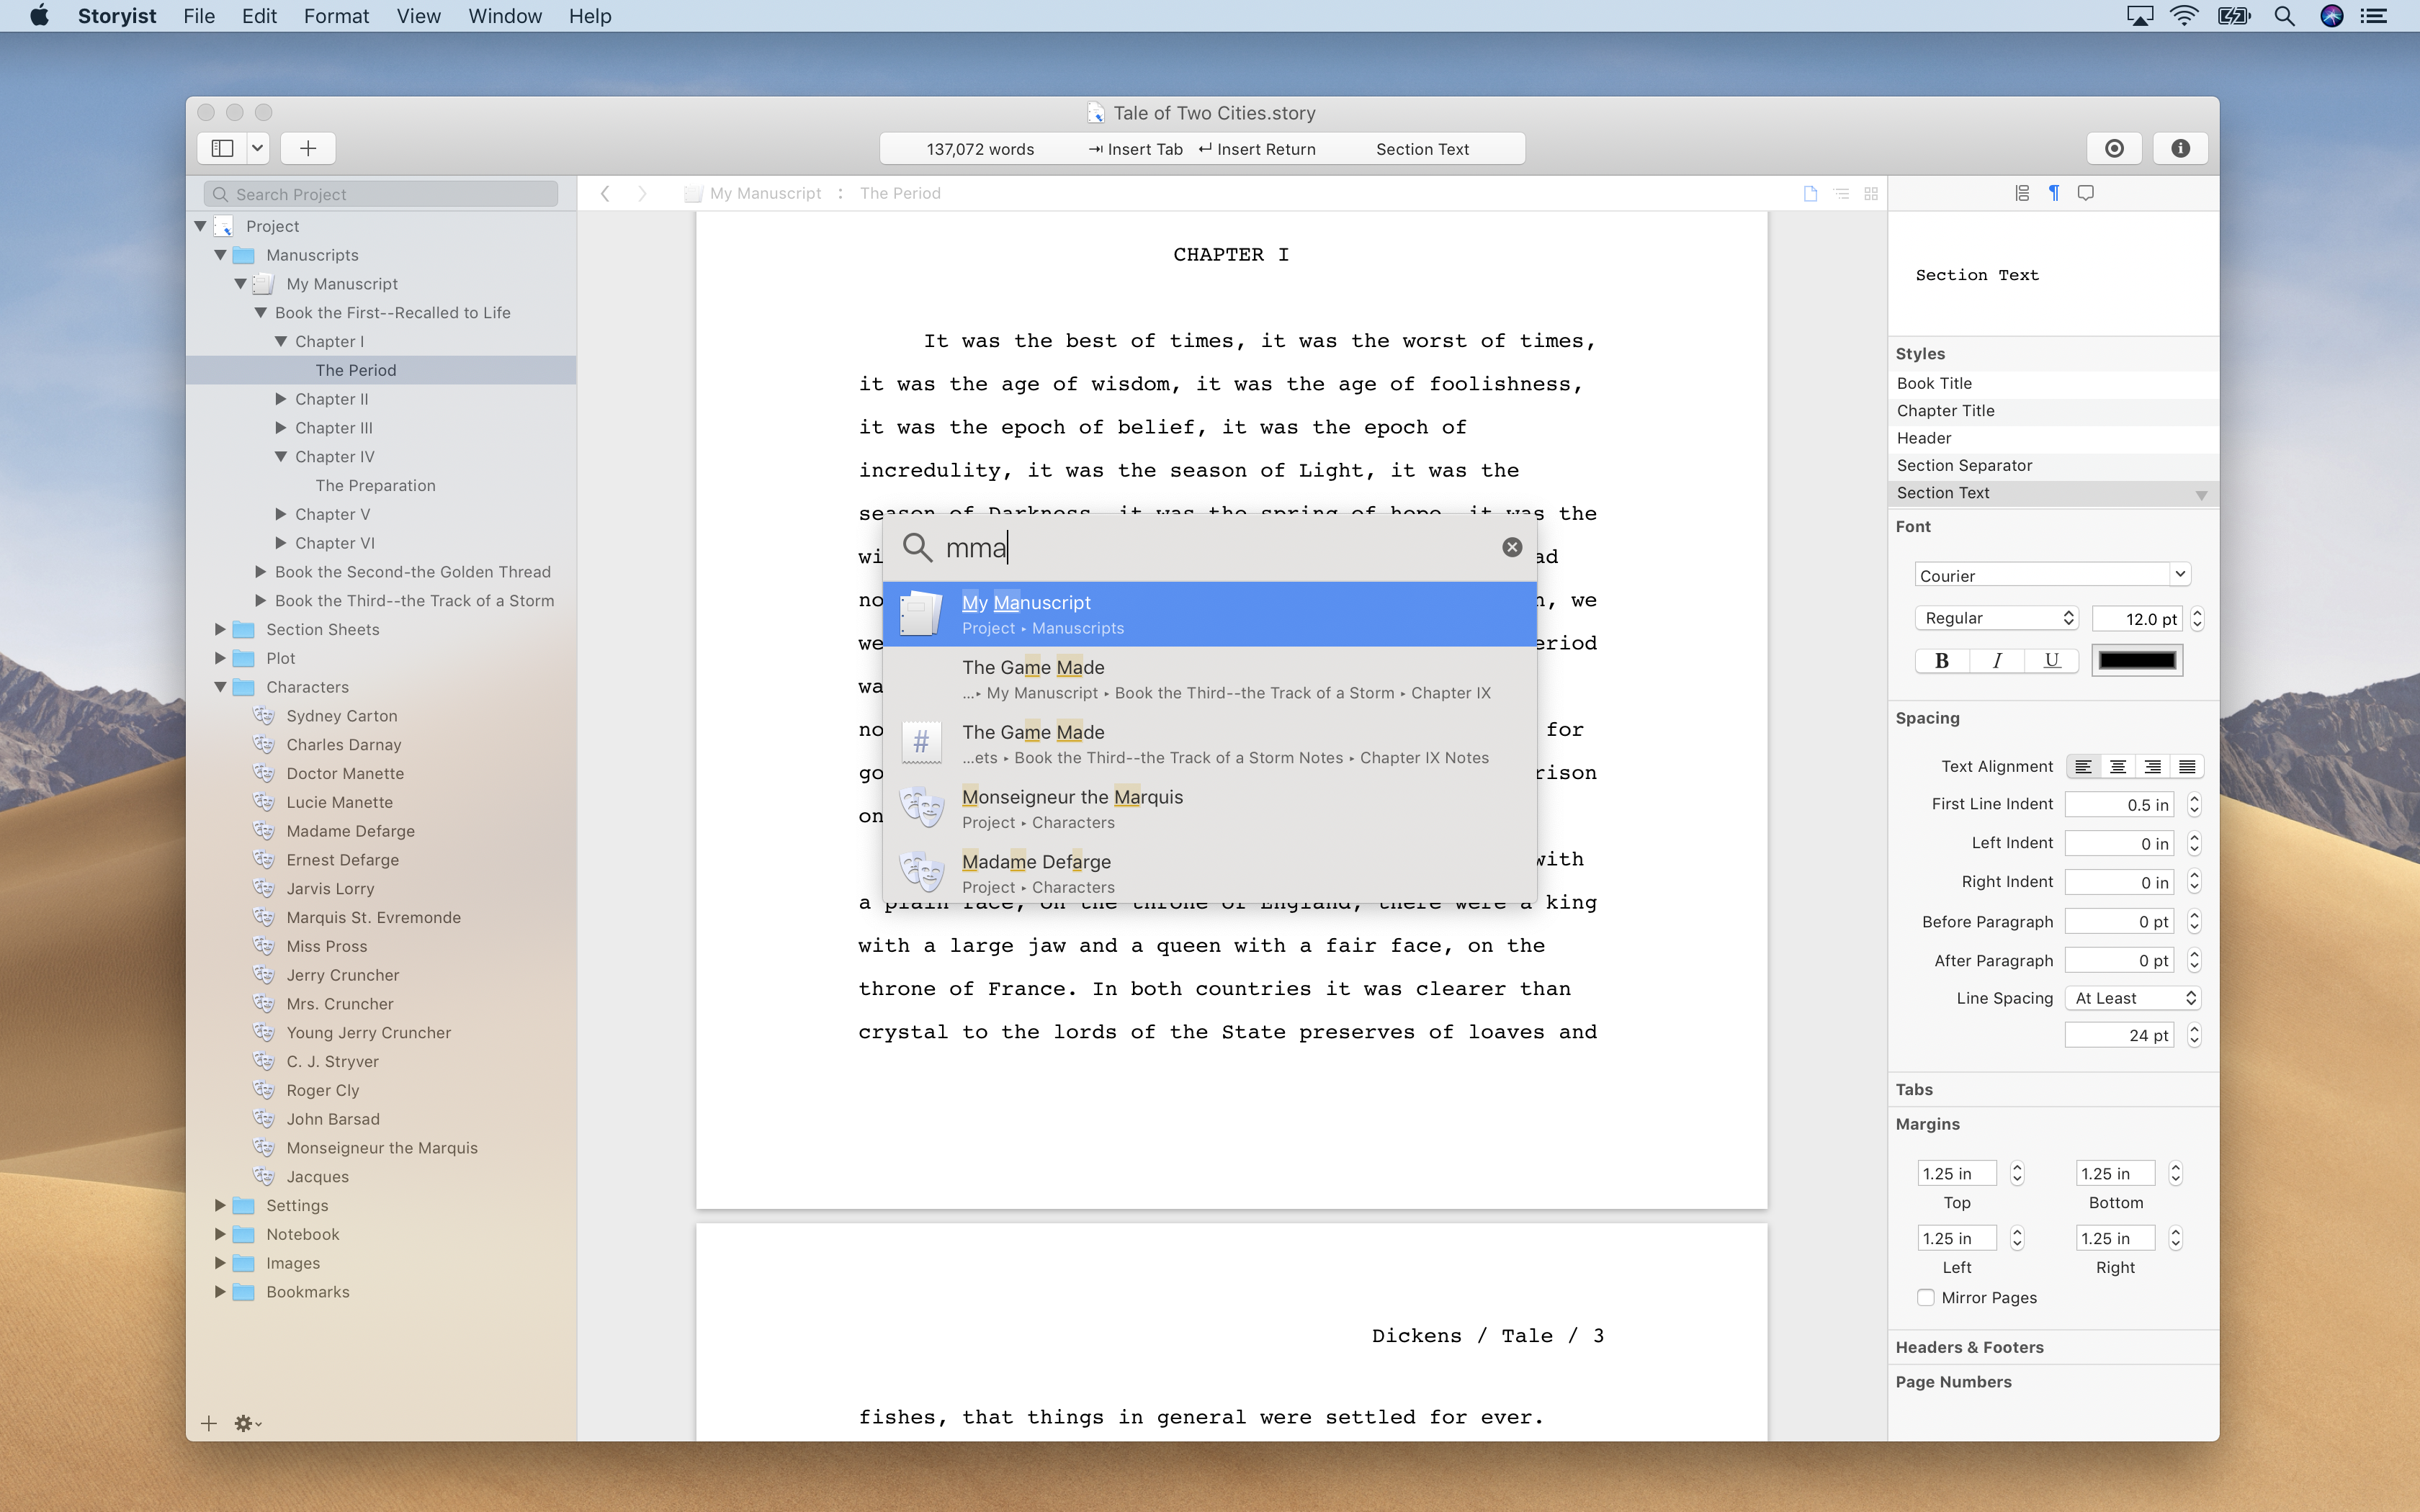Select Sydney Carton character sheet
Screen dimensions: 2420x1512
[342, 716]
